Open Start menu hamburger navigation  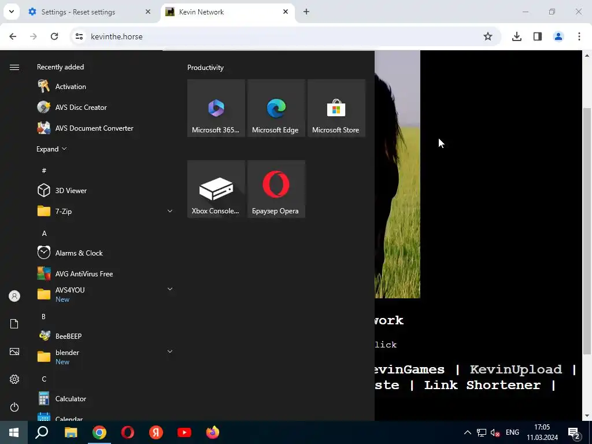tap(14, 67)
